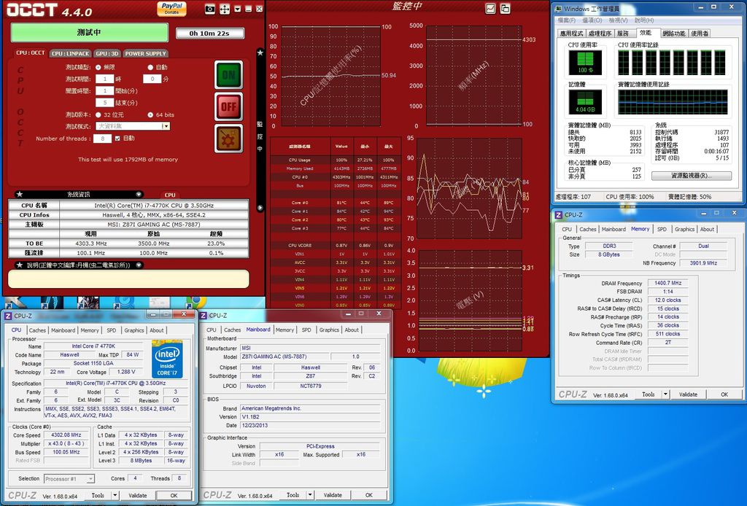Click the NB Frequency value 3901.9 MHz
This screenshot has width=747, height=506.
(x=703, y=262)
